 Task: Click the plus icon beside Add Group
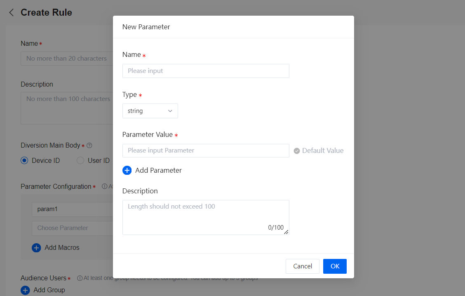tap(25, 290)
